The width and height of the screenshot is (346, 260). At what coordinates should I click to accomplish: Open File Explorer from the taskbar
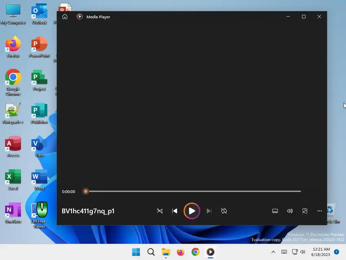(166, 252)
